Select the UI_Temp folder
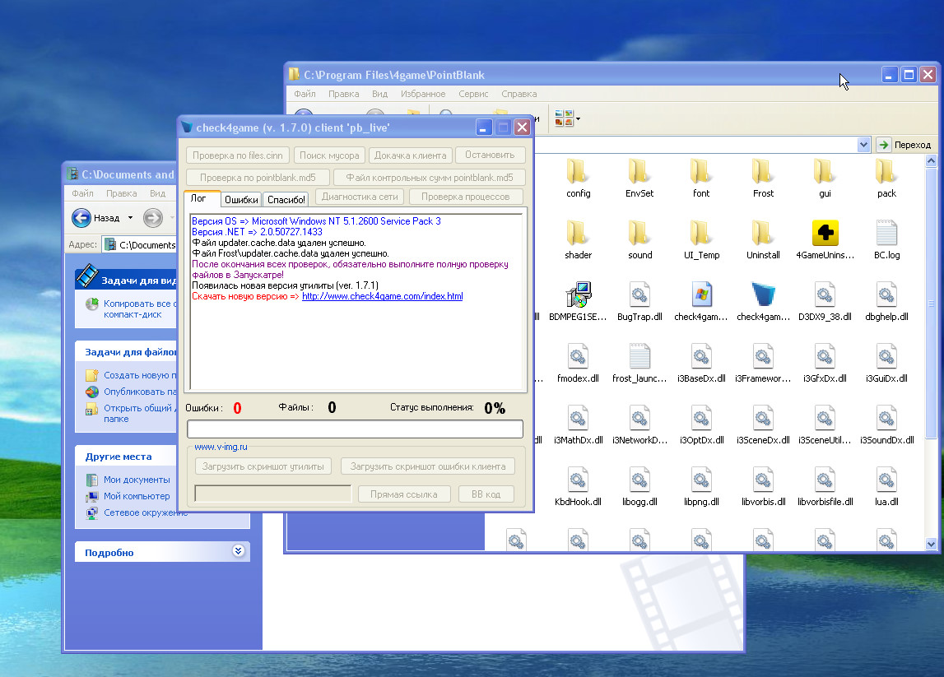 pos(700,239)
